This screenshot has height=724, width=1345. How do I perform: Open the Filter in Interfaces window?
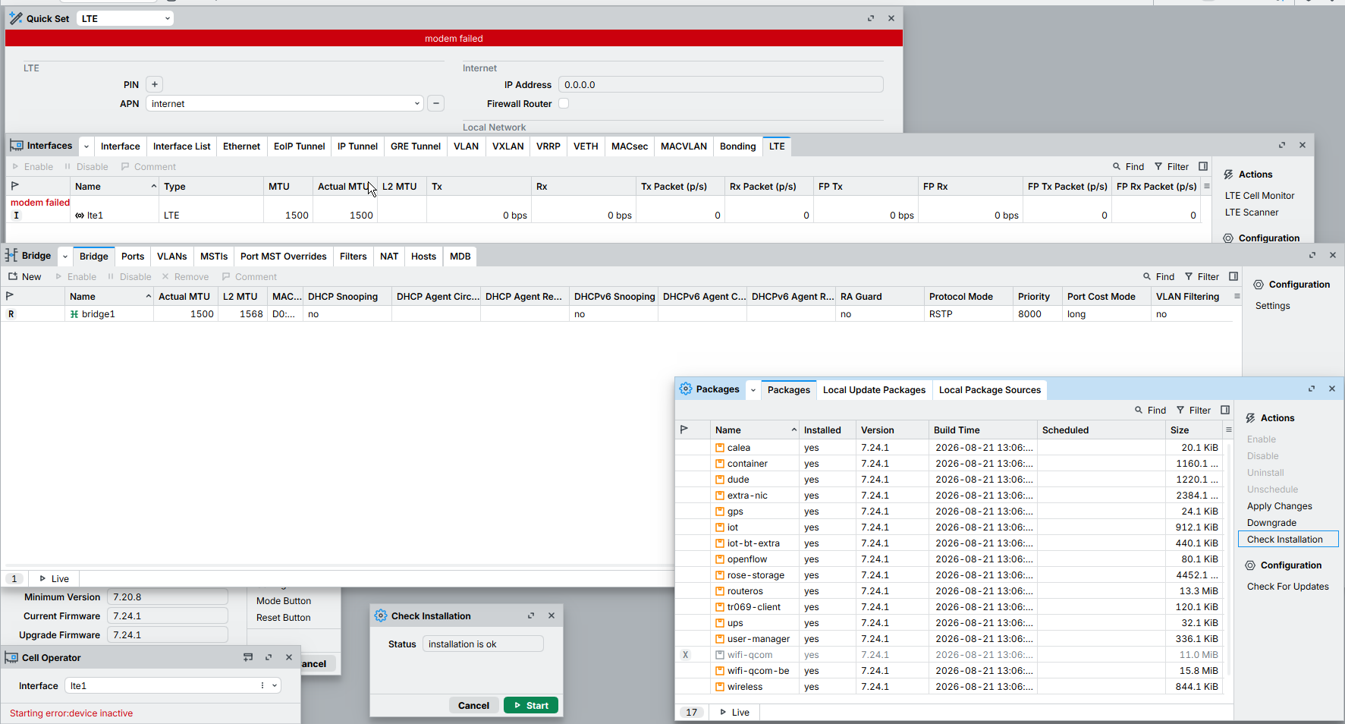[x=1171, y=167]
